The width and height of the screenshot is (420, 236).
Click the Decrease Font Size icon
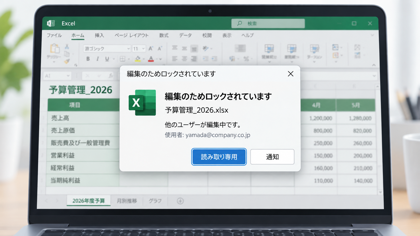coord(160,48)
